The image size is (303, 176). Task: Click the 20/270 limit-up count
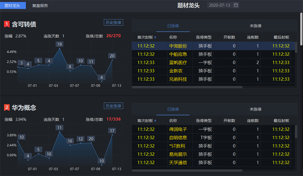click(114, 36)
